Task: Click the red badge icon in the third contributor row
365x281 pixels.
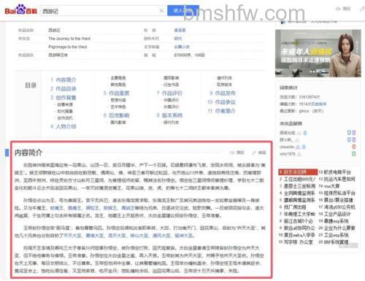Action: pos(354,147)
